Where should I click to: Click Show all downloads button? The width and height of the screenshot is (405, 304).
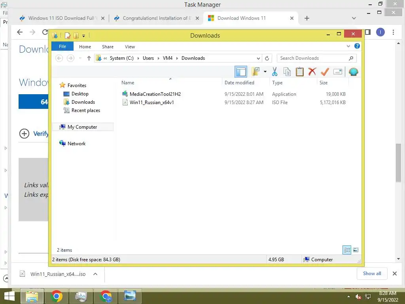click(x=372, y=274)
